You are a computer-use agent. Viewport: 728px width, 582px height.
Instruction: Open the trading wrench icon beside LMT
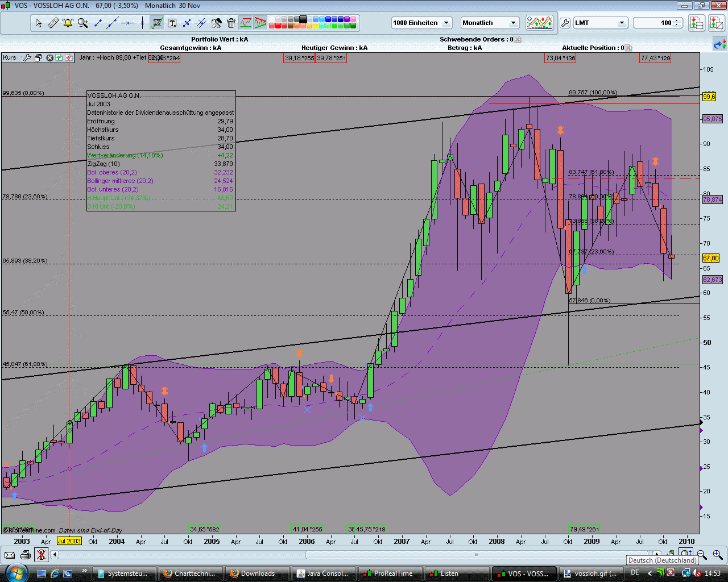click(565, 23)
